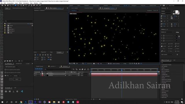
Task: Open the viewer magnification ratio dropdown
Action: 78,64
